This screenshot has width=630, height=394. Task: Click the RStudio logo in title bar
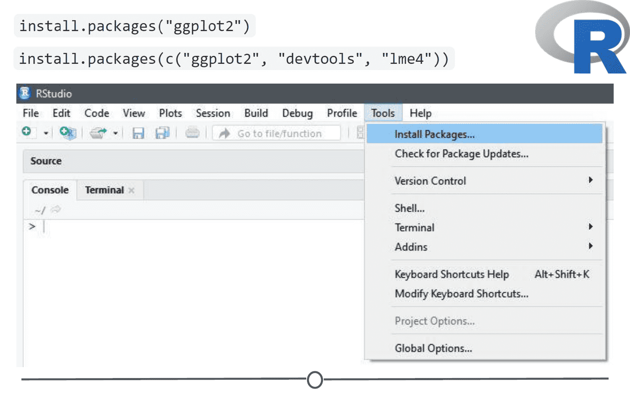(x=25, y=93)
